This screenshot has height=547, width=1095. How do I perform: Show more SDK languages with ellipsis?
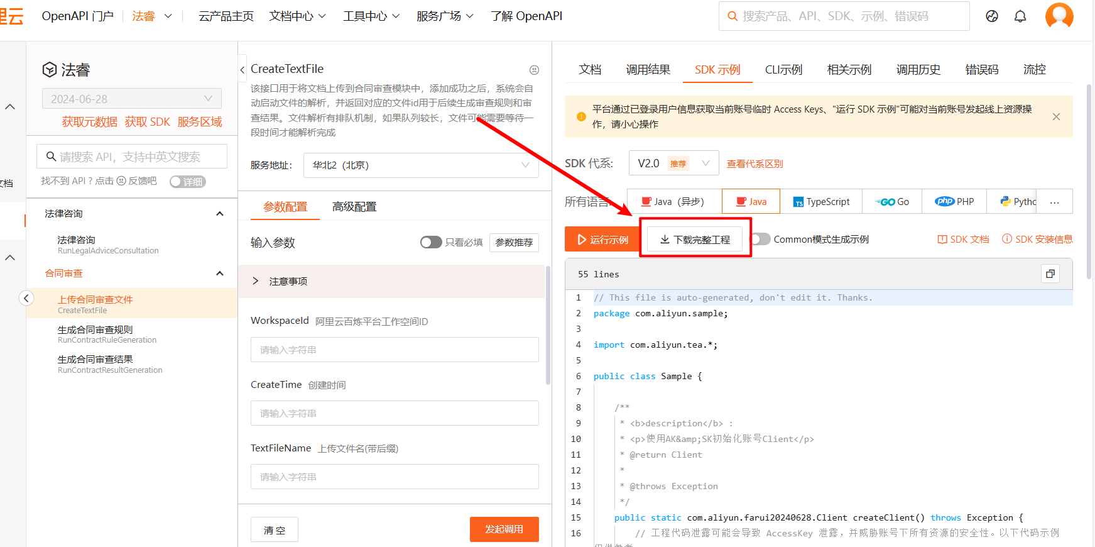pos(1054,202)
